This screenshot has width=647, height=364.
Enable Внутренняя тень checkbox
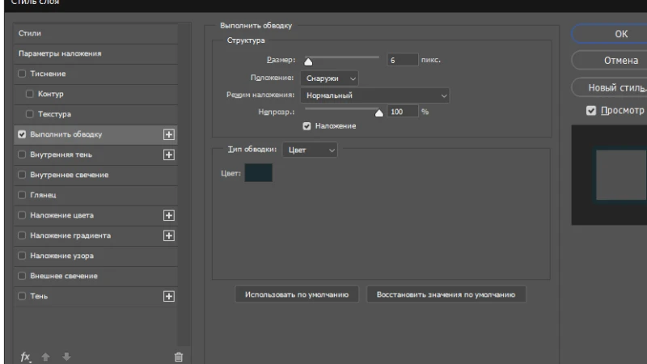point(22,154)
